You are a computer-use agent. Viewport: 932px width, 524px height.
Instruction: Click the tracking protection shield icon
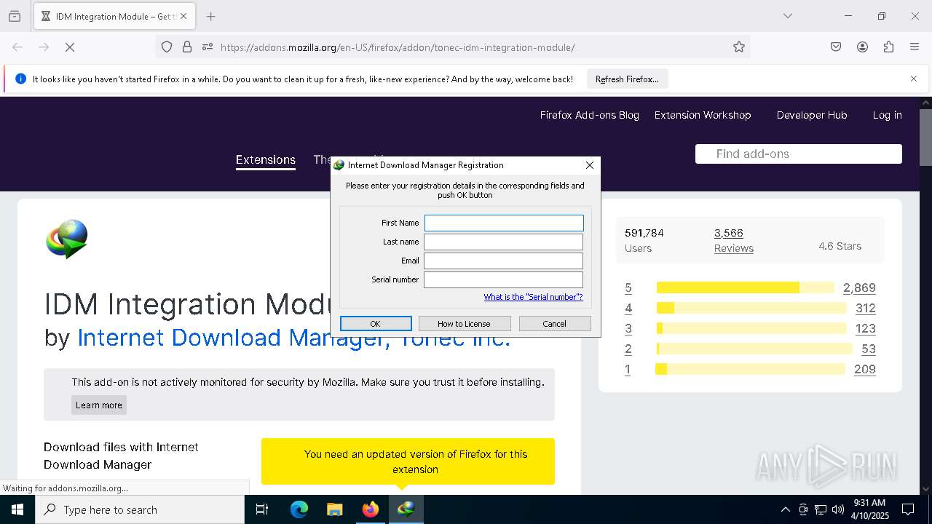pos(167,47)
